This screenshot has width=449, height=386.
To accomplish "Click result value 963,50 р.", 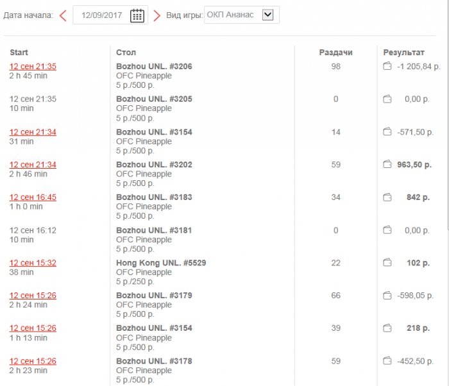I will [x=414, y=165].
